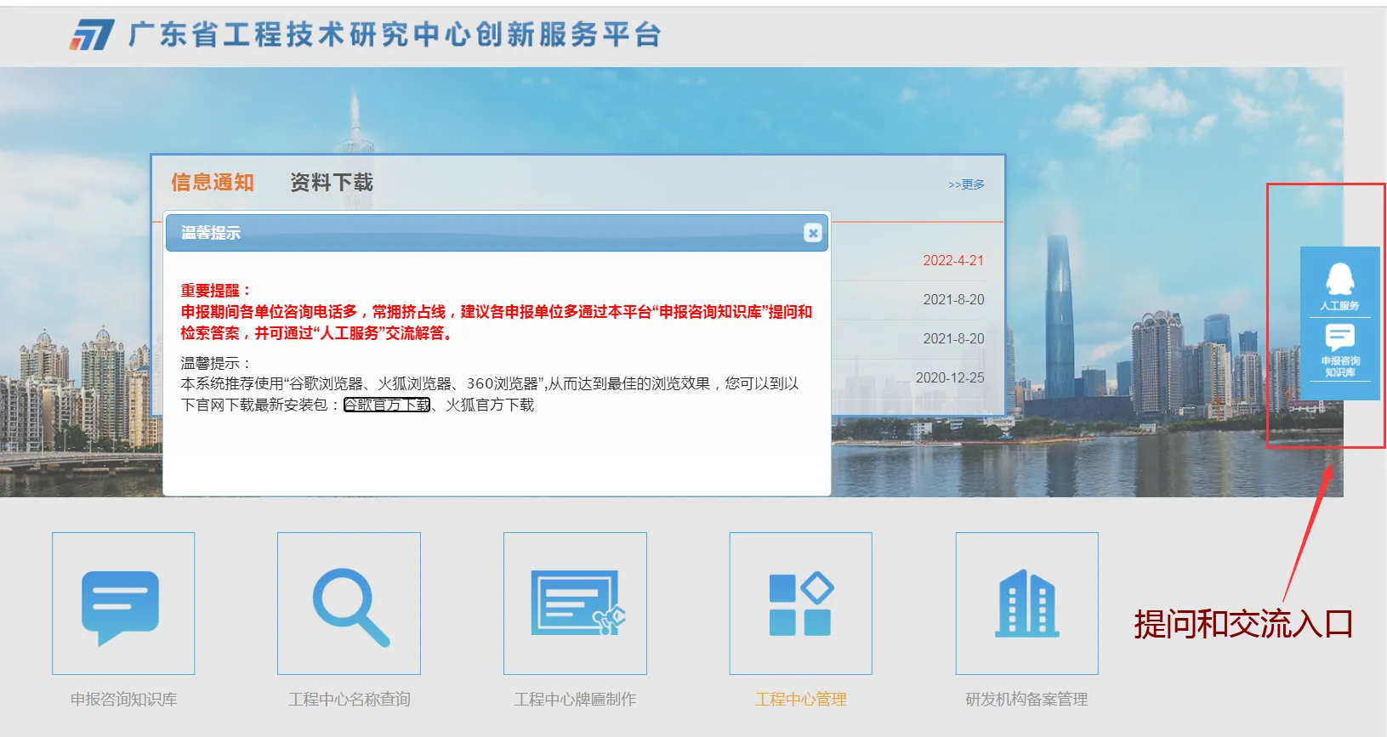Click the 工程中心牌匾制作 text label
The width and height of the screenshot is (1387, 737).
tap(575, 700)
